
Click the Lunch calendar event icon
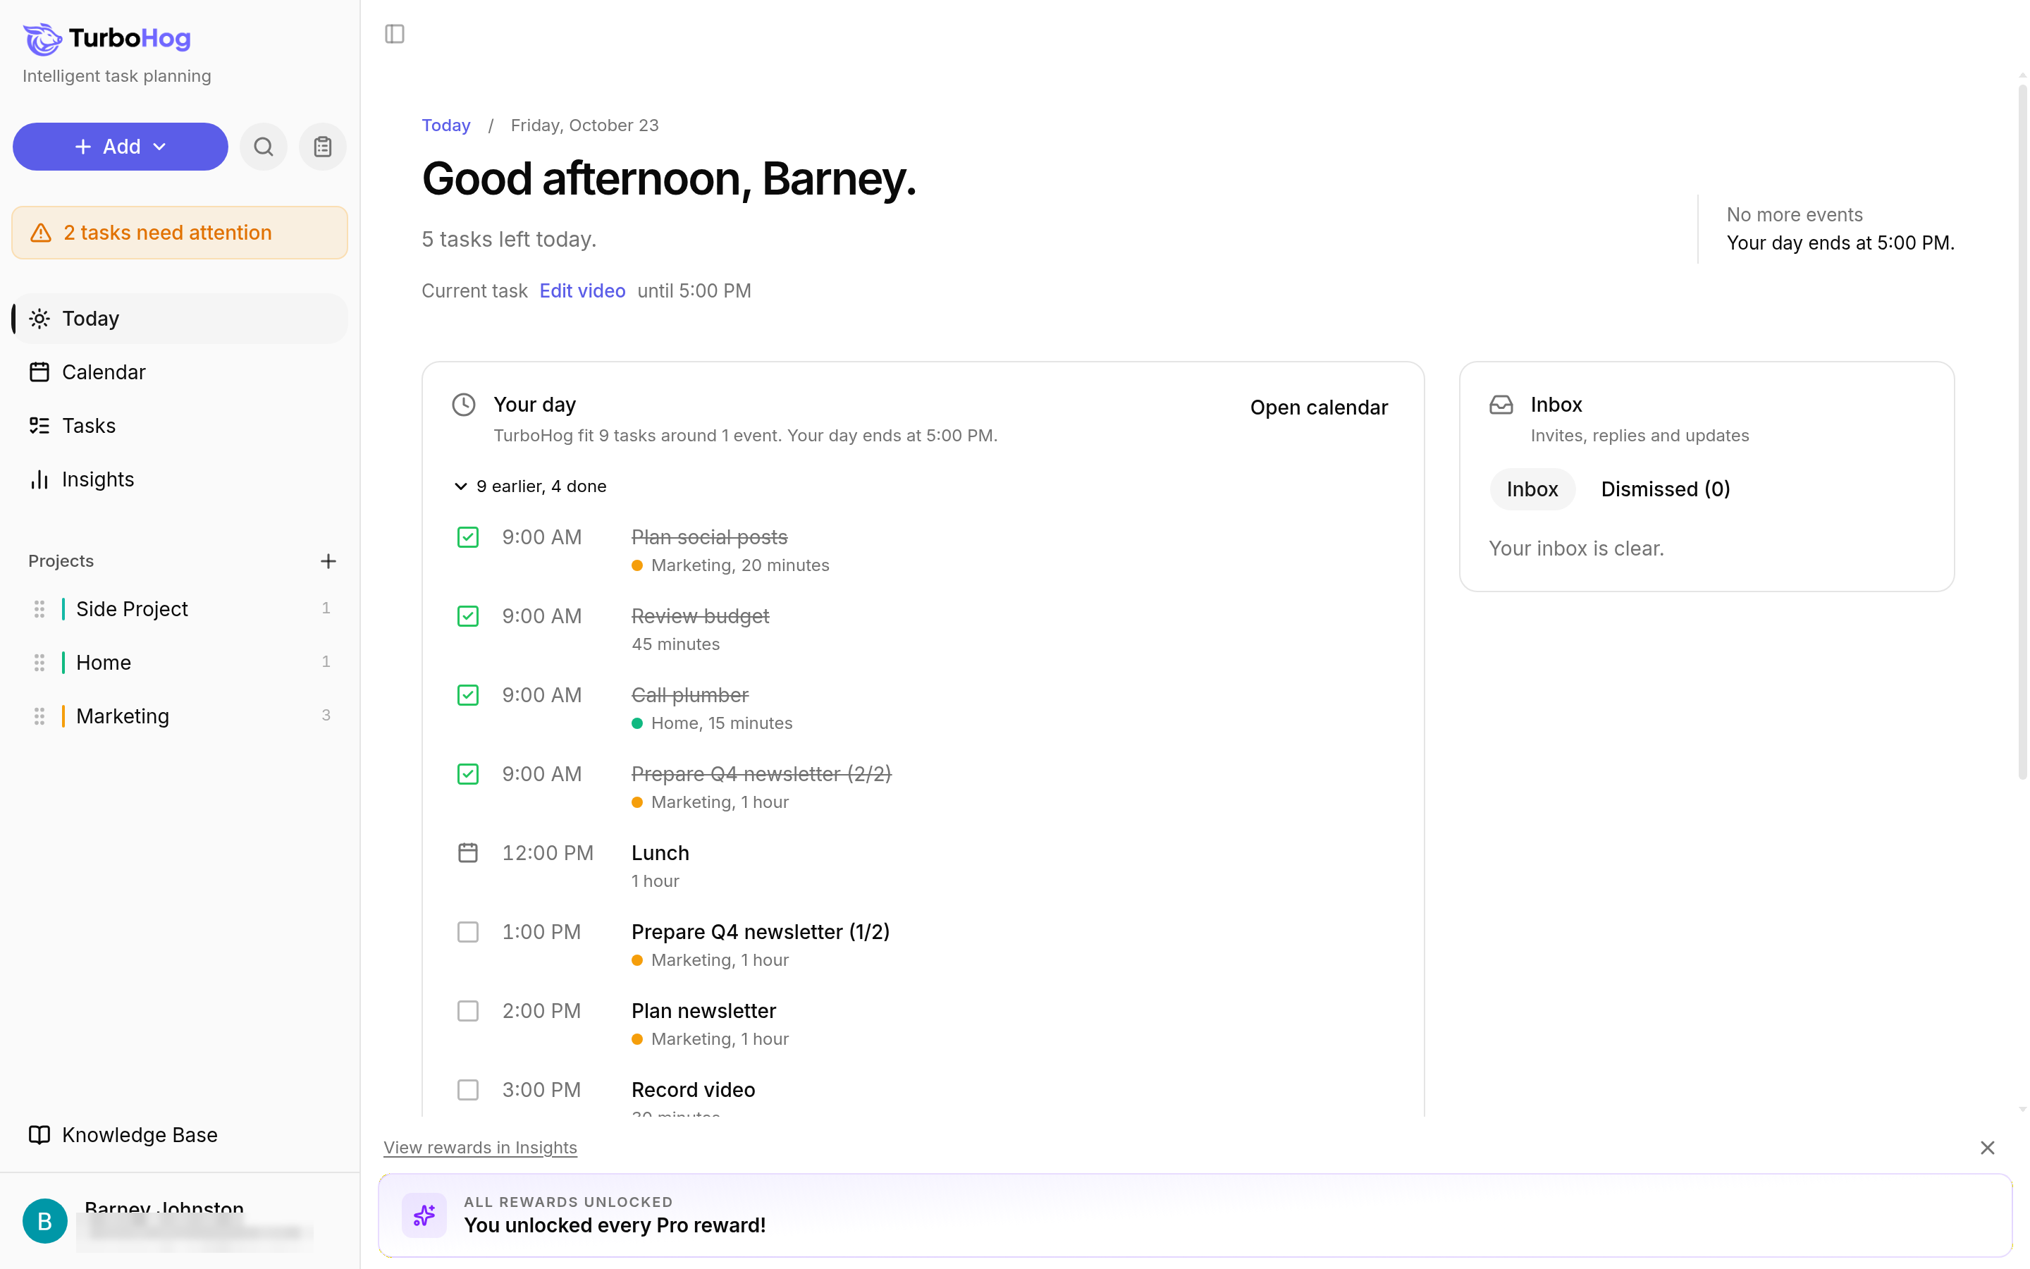[468, 853]
